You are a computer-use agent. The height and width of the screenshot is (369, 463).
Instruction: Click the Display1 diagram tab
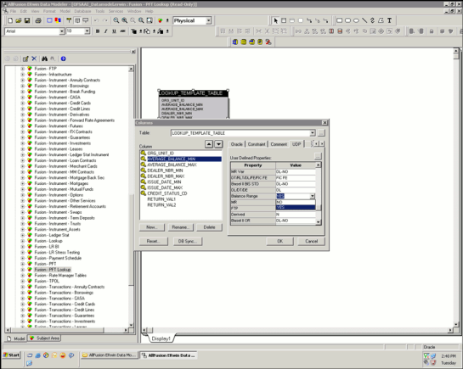[x=161, y=338]
